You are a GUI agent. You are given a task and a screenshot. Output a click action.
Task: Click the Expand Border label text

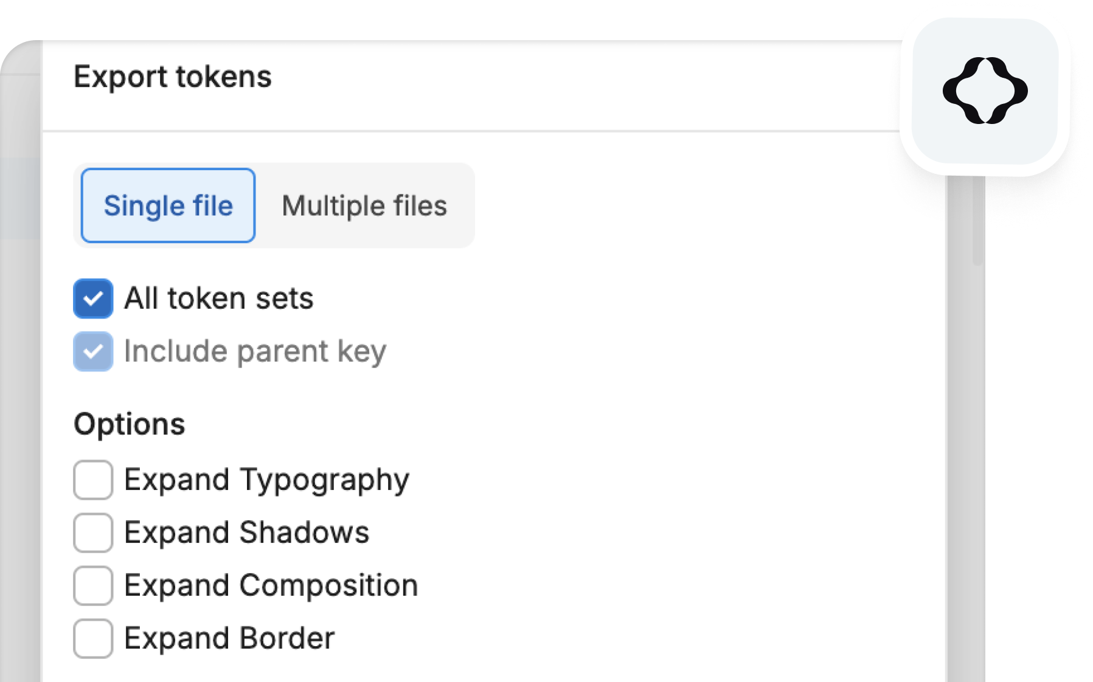tap(229, 638)
